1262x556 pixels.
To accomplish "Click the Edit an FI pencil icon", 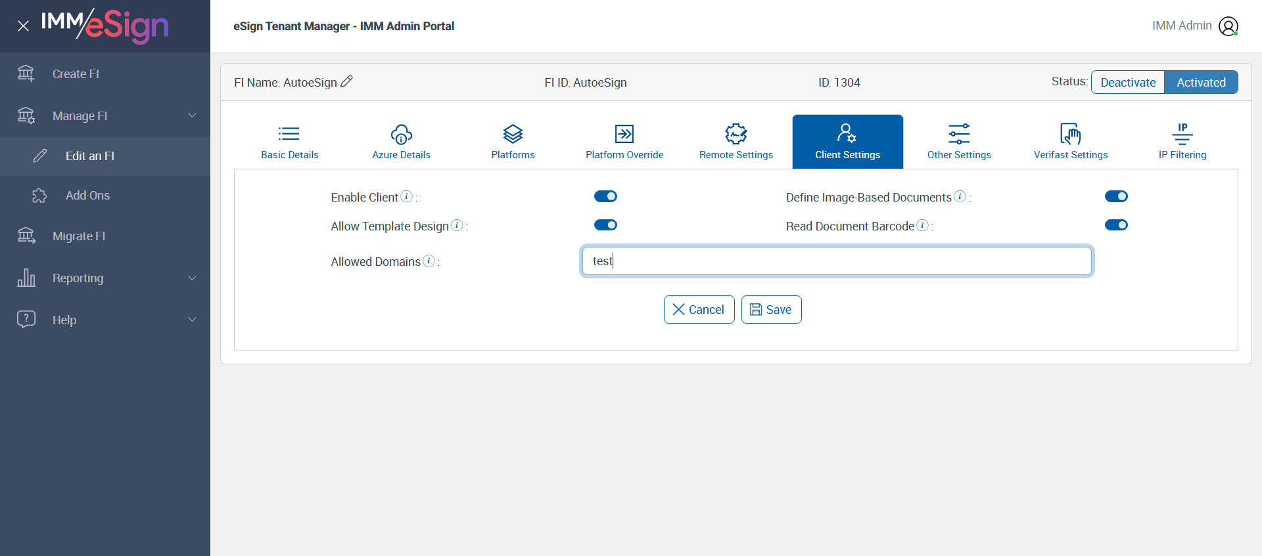I will pyautogui.click(x=40, y=156).
